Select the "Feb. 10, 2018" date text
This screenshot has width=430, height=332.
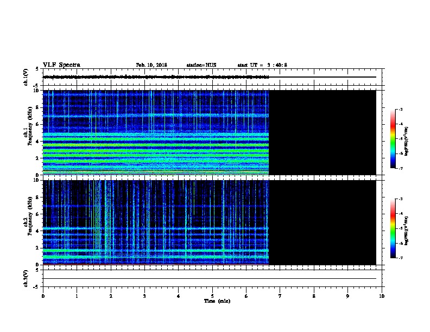tap(151, 65)
